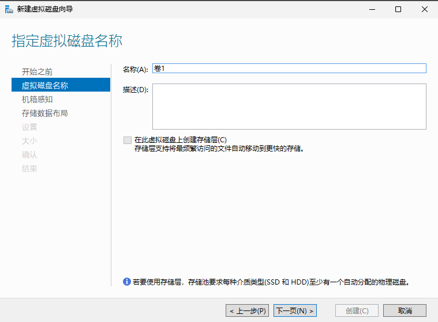Go back with the 上一步(P) button
This screenshot has width=438, height=322.
247,310
